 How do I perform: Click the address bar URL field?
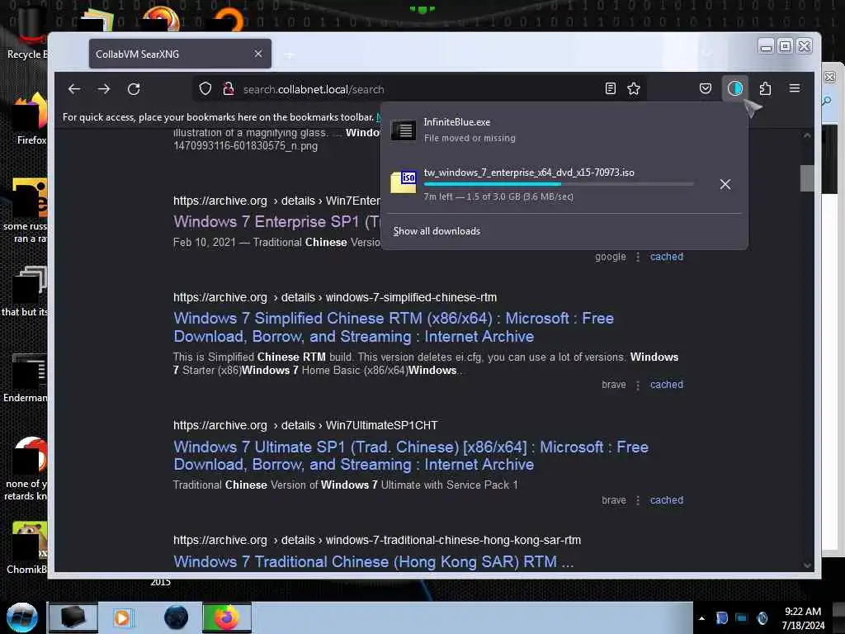coord(420,89)
